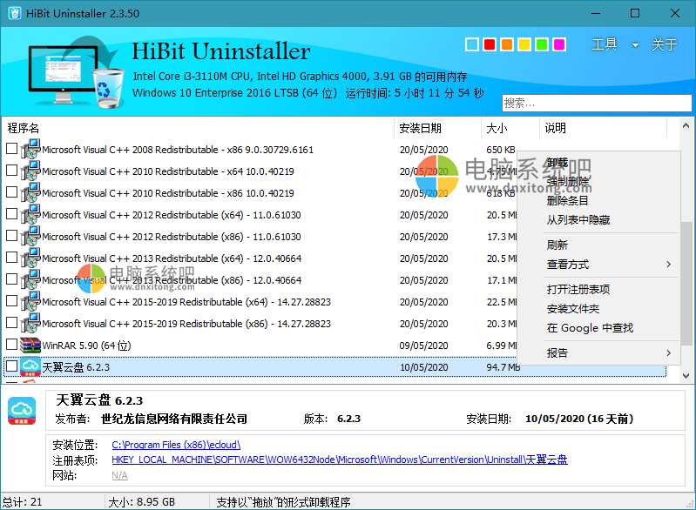Click the N/A website link
The width and height of the screenshot is (696, 510).
119,475
